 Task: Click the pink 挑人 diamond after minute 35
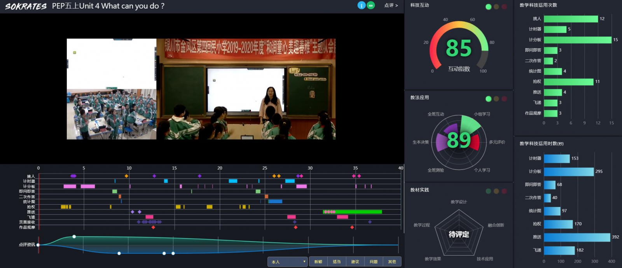coord(359,176)
